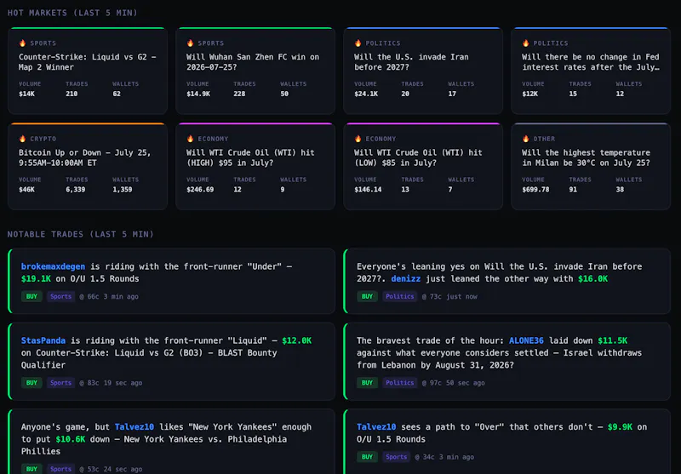
Task: Click the $11.5K amount in ALONE36's trade
Action: tap(612, 340)
